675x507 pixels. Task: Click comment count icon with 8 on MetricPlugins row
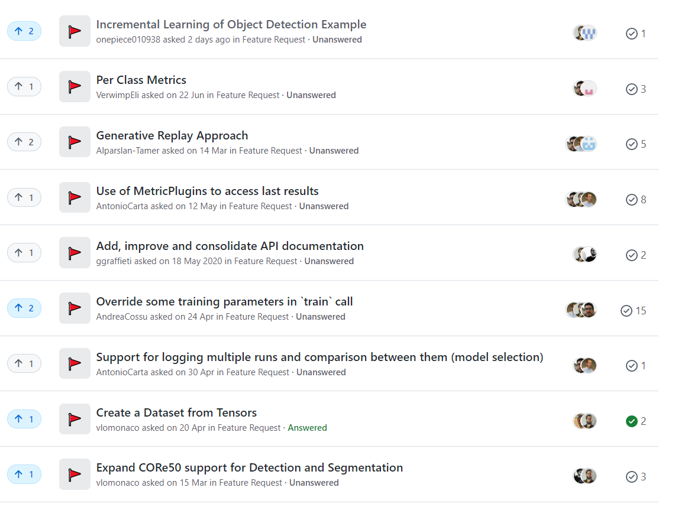(632, 200)
